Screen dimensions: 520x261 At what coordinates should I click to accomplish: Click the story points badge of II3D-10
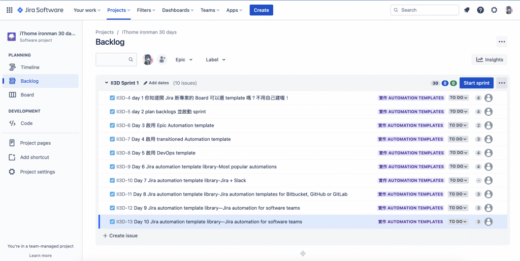478,180
